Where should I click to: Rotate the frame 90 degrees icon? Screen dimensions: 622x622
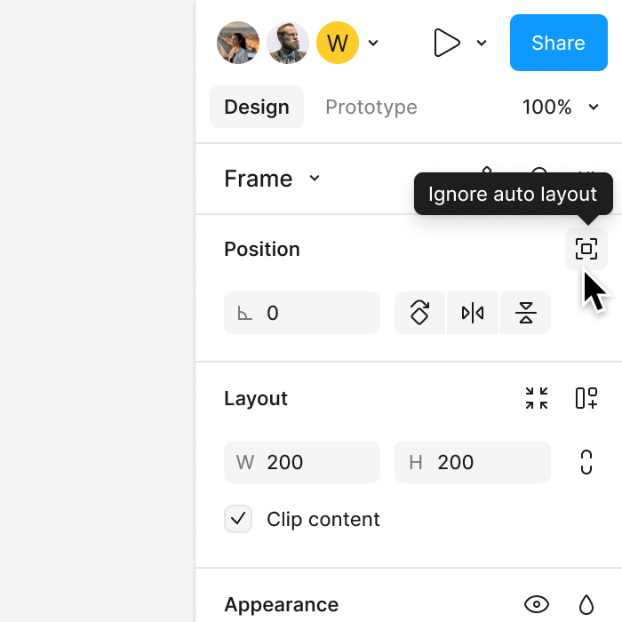click(x=419, y=313)
